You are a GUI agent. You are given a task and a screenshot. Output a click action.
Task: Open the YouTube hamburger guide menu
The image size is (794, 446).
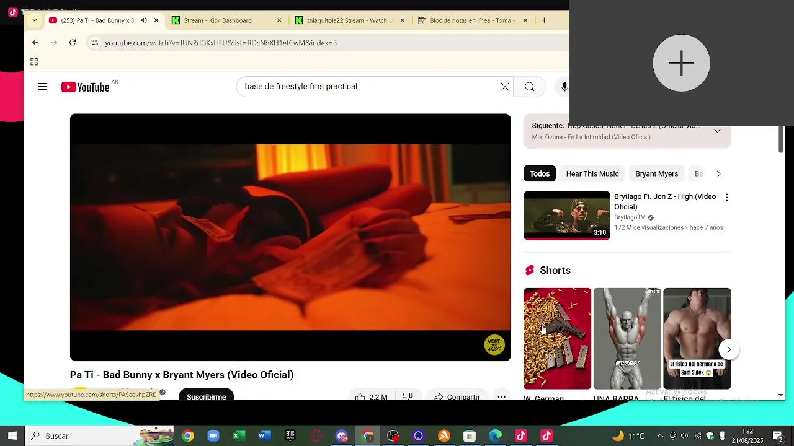[43, 87]
